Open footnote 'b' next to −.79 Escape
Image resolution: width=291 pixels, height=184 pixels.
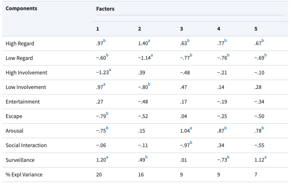107,114
